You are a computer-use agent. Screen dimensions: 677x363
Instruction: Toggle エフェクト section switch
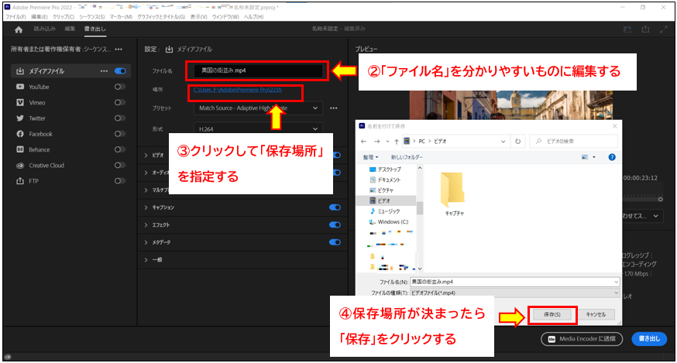[335, 224]
